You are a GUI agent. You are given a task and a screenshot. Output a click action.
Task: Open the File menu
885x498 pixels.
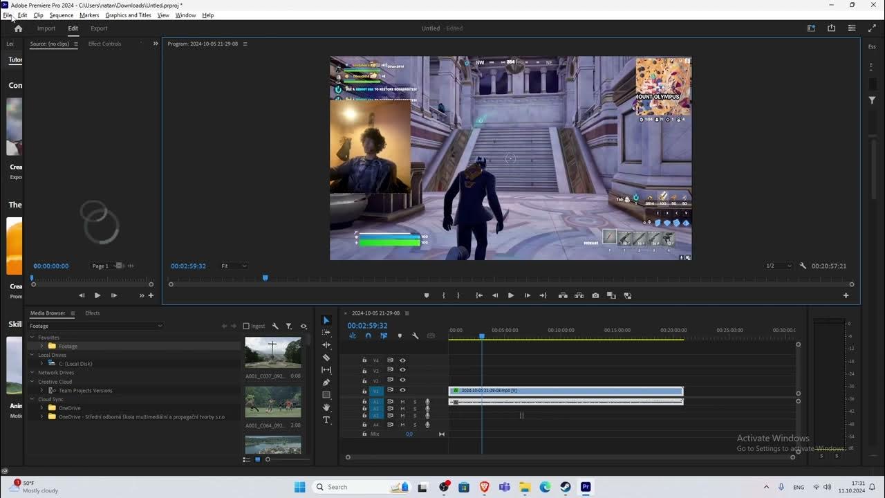click(x=8, y=15)
